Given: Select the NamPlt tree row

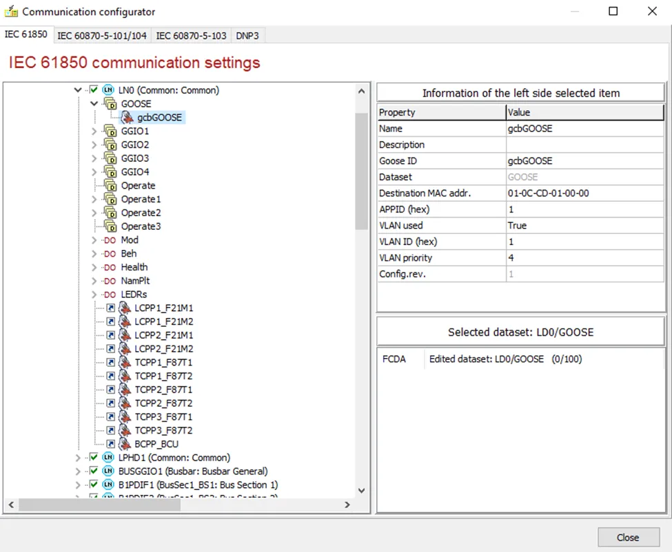Looking at the screenshot, I should click(x=135, y=281).
